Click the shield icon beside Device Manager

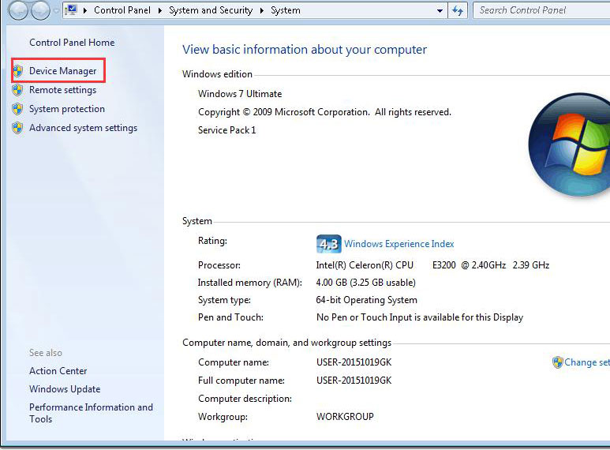(17, 71)
